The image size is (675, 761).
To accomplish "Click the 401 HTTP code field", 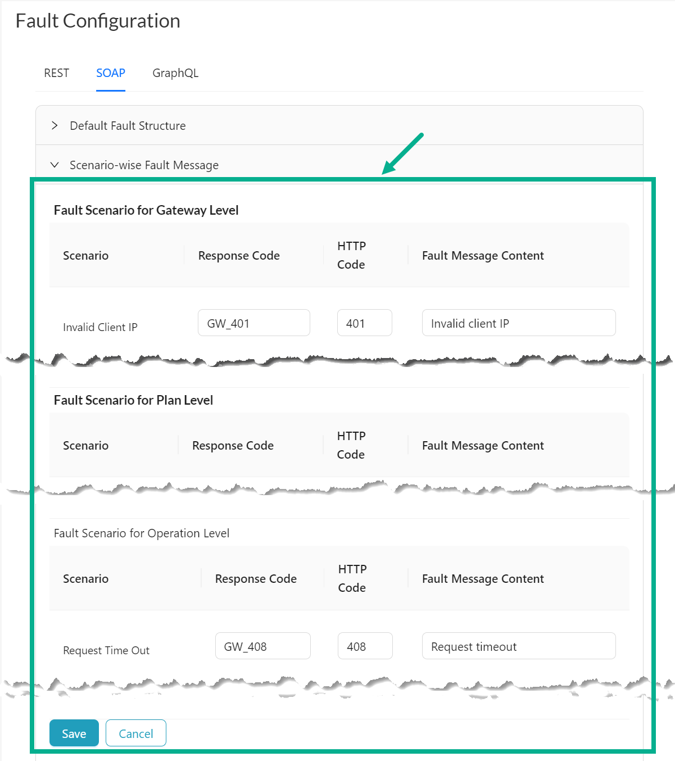I will (364, 323).
